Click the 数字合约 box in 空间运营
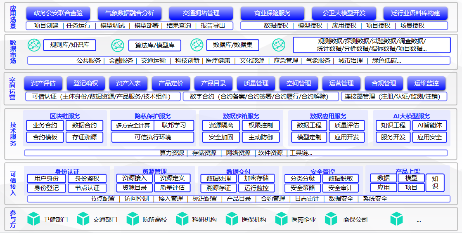 261,96
